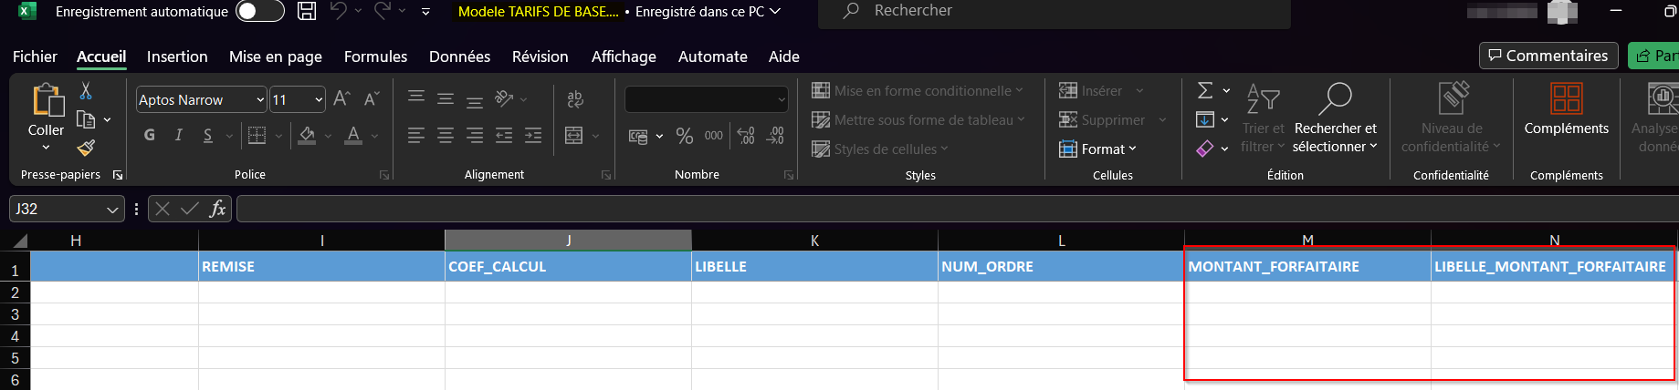Select the Cut scissors icon
The image size is (1679, 390).
[x=86, y=90]
